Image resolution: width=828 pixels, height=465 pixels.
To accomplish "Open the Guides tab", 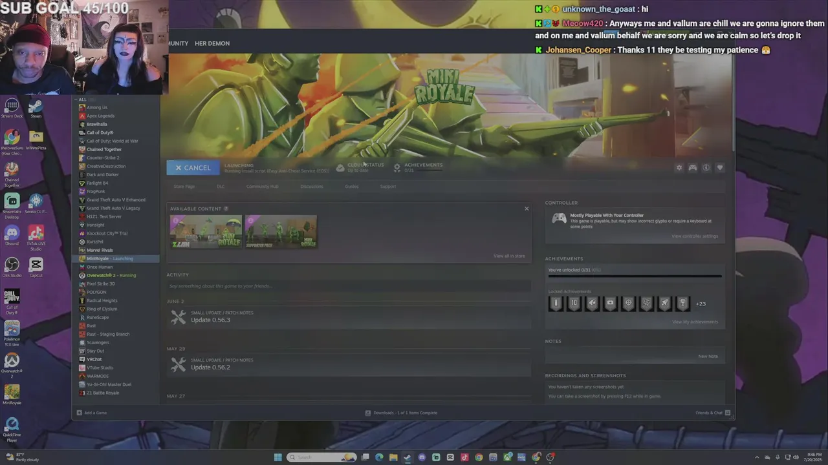I will point(351,187).
